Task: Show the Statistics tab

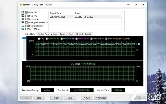Action: (88, 34)
